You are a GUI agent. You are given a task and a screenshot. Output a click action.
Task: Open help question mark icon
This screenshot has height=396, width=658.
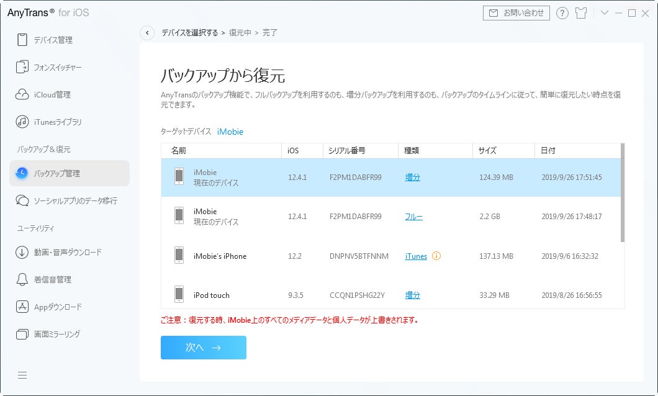[x=562, y=13]
